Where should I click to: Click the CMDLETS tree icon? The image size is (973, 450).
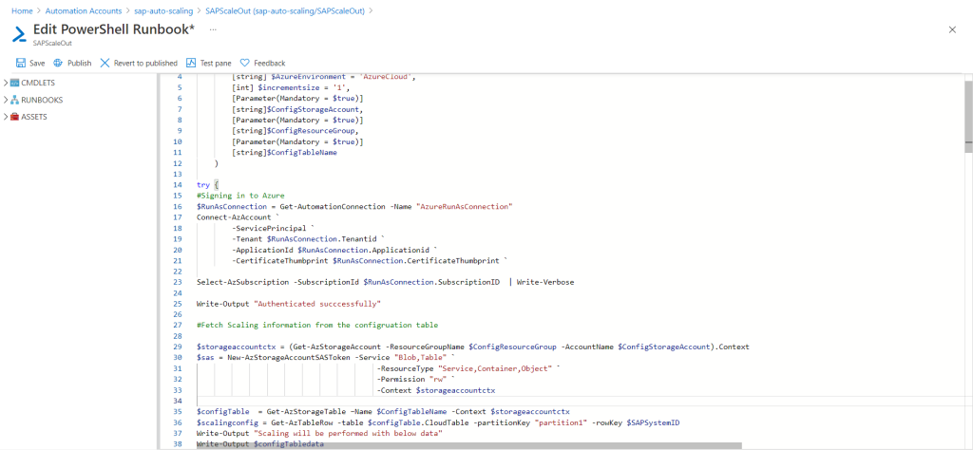[15, 83]
